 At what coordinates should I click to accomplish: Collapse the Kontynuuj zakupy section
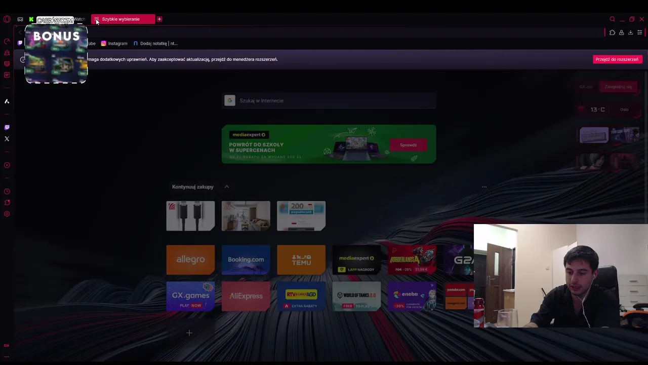pos(227,187)
